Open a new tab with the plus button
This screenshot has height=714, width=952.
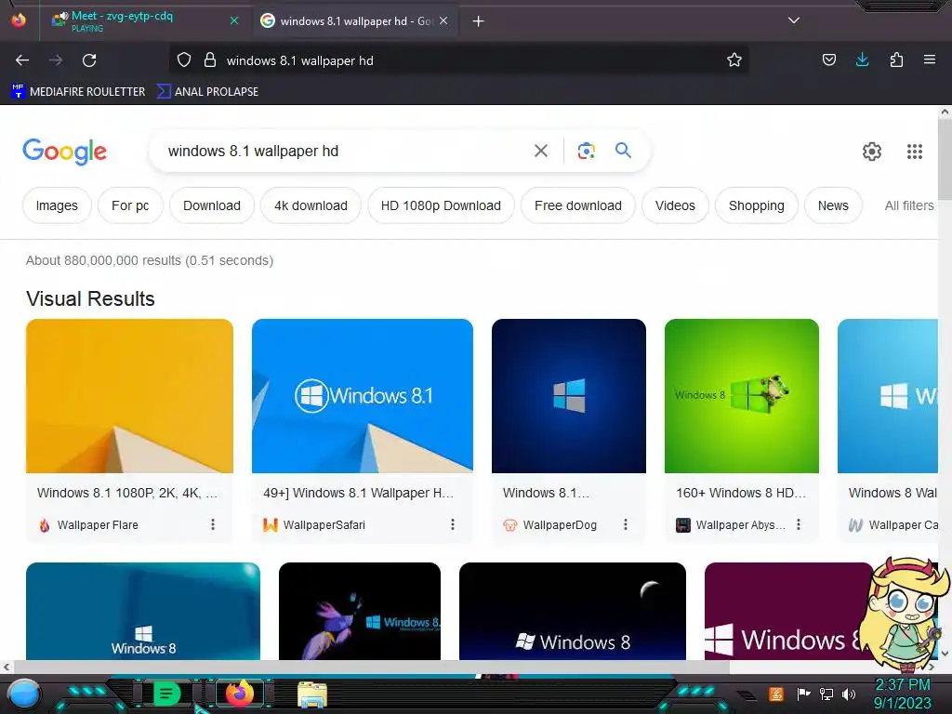(x=479, y=21)
